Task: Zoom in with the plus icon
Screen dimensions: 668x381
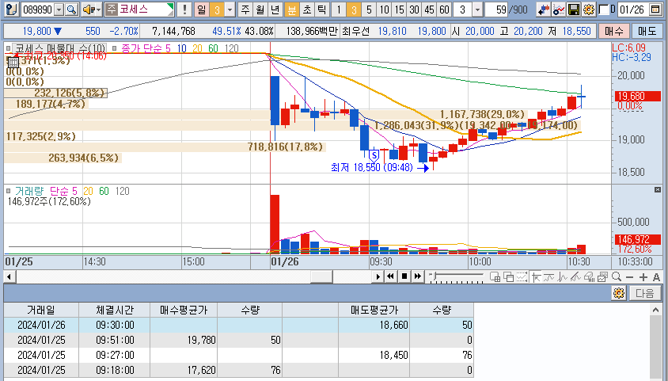Action: (643, 277)
